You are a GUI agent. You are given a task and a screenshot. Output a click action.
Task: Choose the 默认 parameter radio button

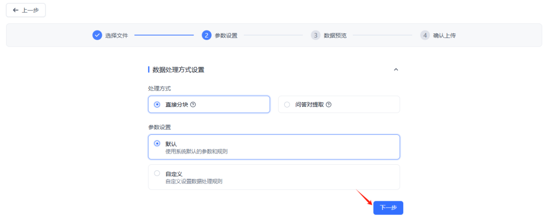point(157,143)
